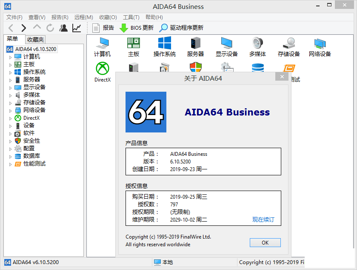Click the Refresh toolbar icon
The image size is (357, 270).
(x=50, y=28)
